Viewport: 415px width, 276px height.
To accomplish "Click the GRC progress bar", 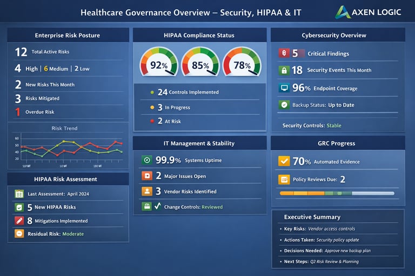I will pos(337,194).
